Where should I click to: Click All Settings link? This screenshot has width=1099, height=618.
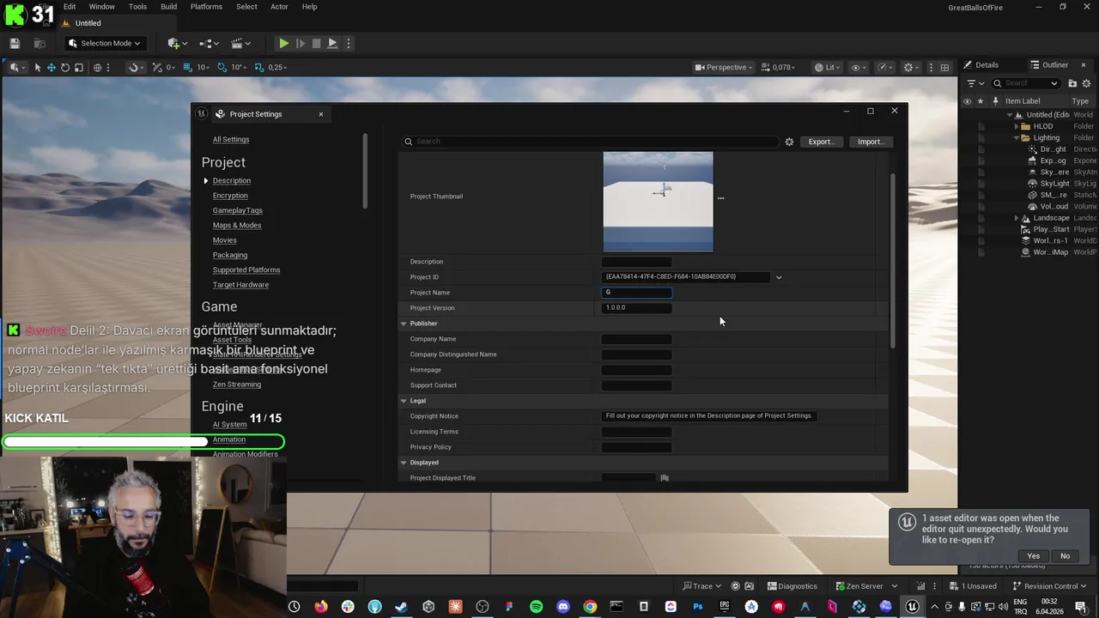pos(231,139)
